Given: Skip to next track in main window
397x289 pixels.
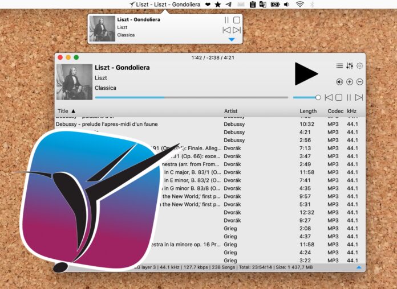Looking at the screenshot, I should (359, 98).
